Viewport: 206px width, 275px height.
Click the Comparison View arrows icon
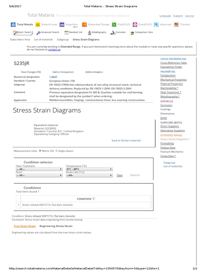coord(132,33)
